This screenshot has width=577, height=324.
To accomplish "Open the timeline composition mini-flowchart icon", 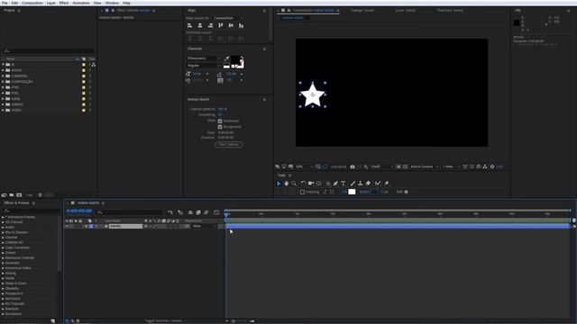I will pos(170,212).
